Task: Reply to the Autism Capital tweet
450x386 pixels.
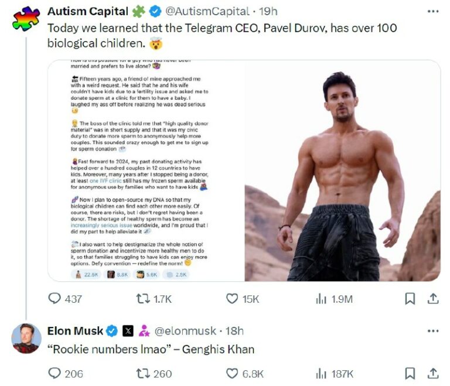Action: click(x=54, y=299)
